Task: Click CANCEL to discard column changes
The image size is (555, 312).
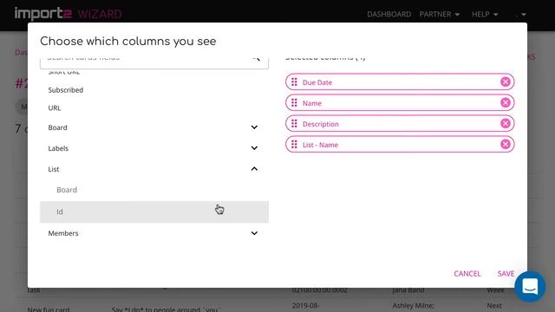Action: tap(467, 274)
